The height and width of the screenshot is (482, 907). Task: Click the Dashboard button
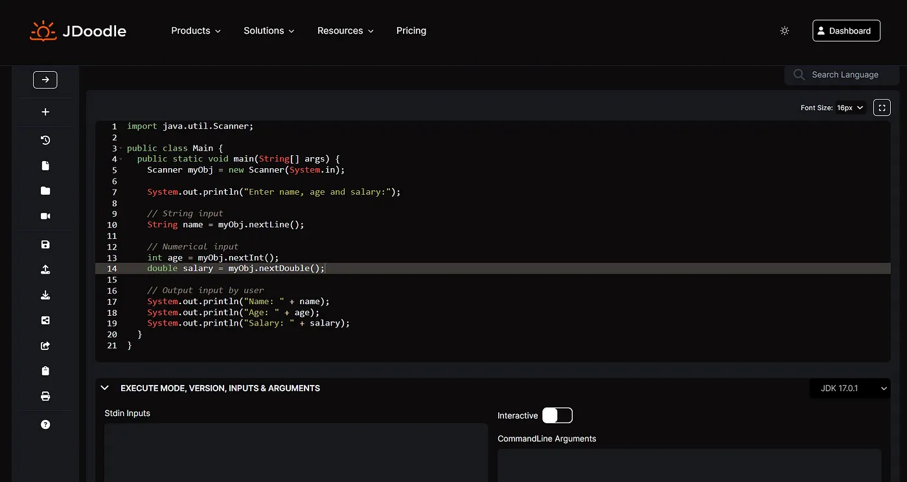(846, 31)
